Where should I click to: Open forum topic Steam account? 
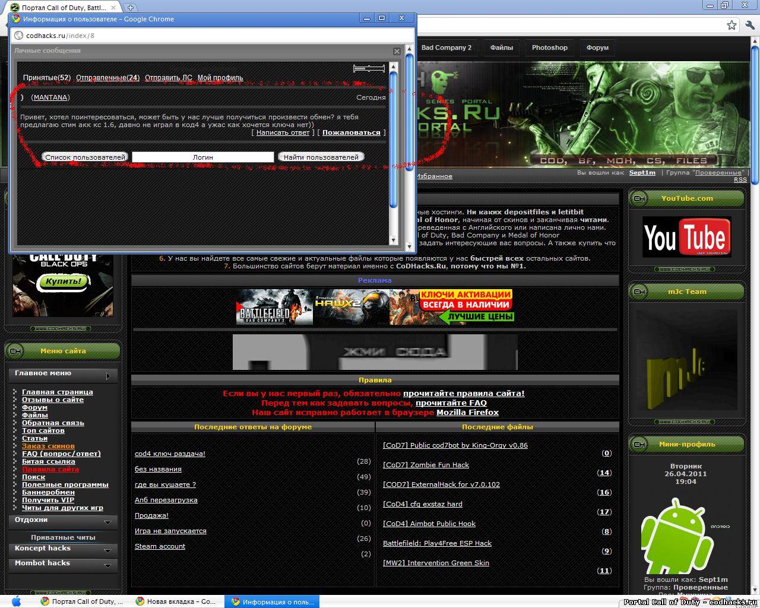coord(160,546)
